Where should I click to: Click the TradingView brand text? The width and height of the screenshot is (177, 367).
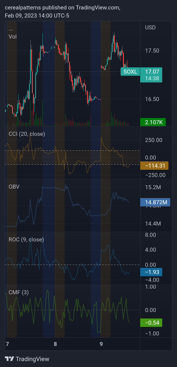(x=32, y=359)
